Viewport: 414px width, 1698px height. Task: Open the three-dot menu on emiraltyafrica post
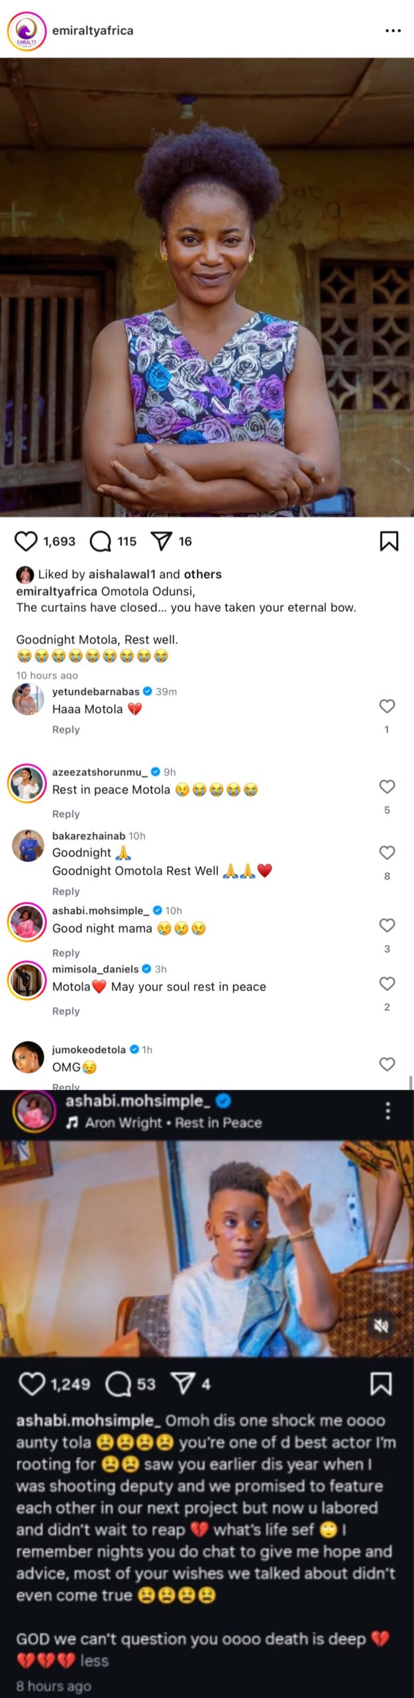(x=393, y=31)
